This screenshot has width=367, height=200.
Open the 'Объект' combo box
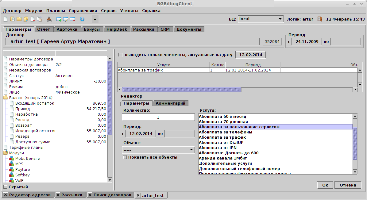pos(158,150)
